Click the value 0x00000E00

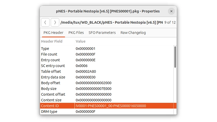85,77
